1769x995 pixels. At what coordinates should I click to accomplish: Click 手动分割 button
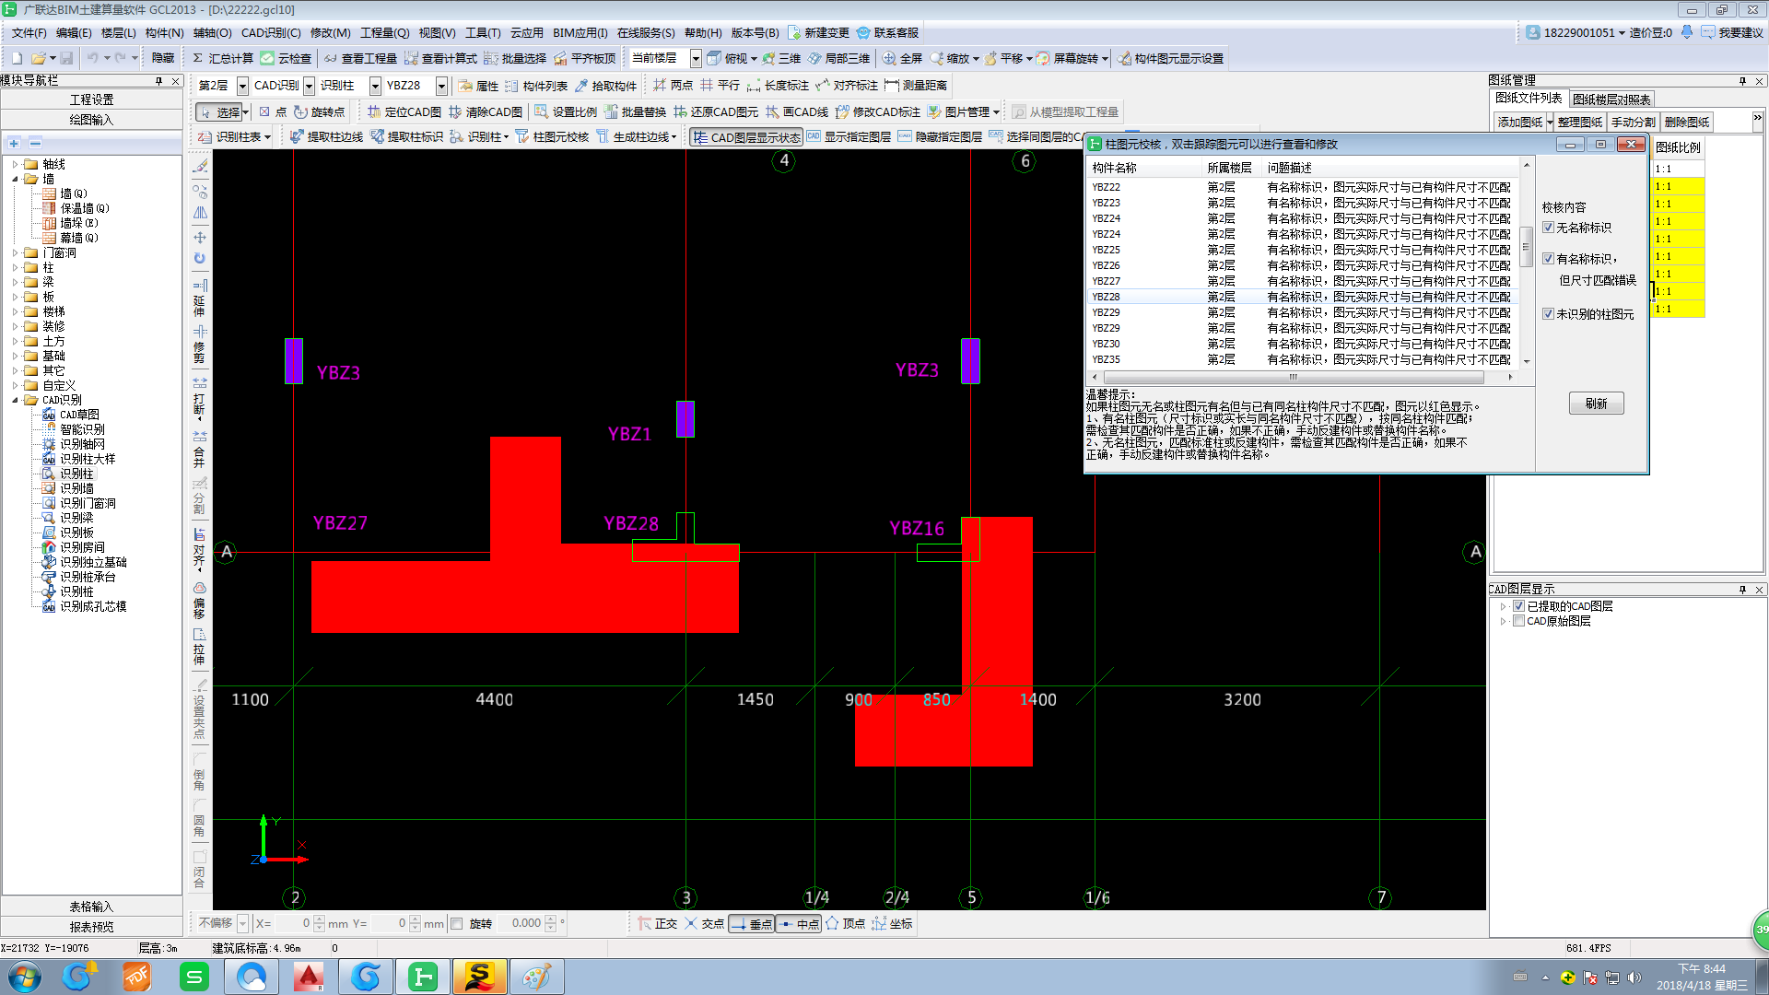pyautogui.click(x=1633, y=122)
